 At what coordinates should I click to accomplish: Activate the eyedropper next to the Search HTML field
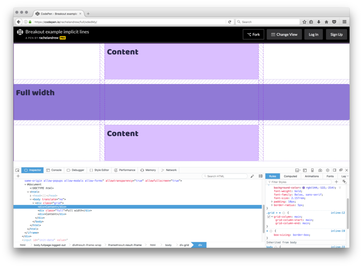(252, 176)
